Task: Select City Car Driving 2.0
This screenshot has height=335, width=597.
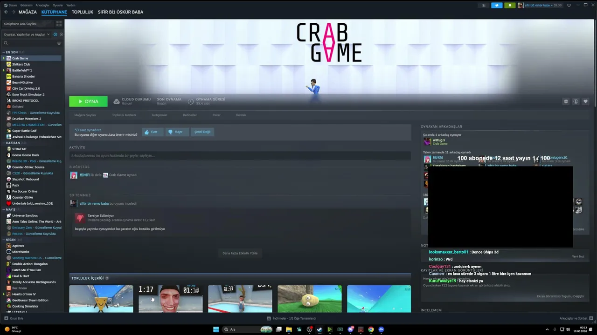Action: click(32, 88)
